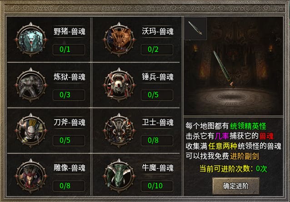Click the 进阶副剑 orange text
The width and height of the screenshot is (290, 202).
tap(245, 156)
